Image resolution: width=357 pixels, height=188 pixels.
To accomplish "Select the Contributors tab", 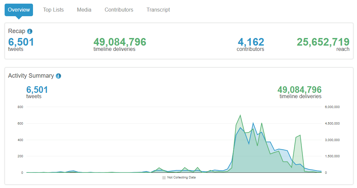I will click(x=119, y=10).
